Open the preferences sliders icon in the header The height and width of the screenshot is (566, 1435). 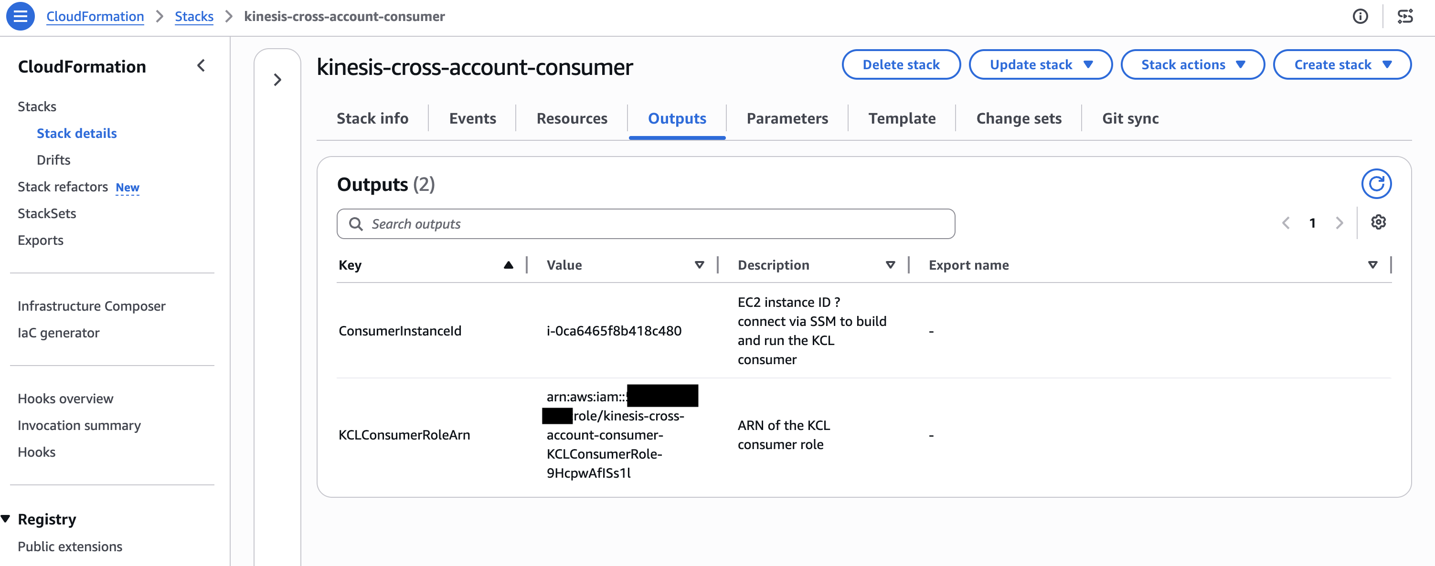coord(1405,16)
